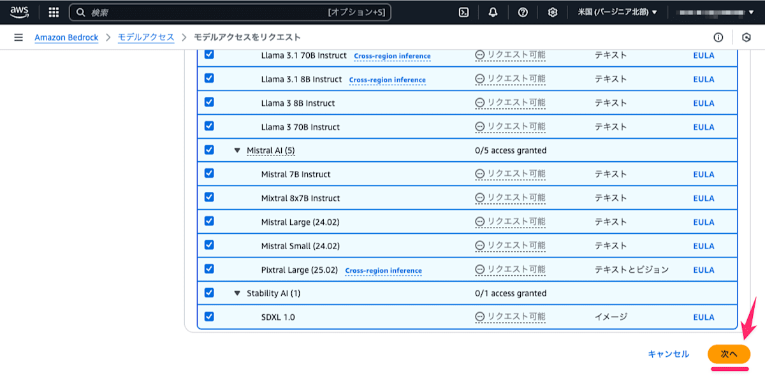Open EULA for Llama 3 8B Instruct
The image size is (765, 376).
point(704,103)
